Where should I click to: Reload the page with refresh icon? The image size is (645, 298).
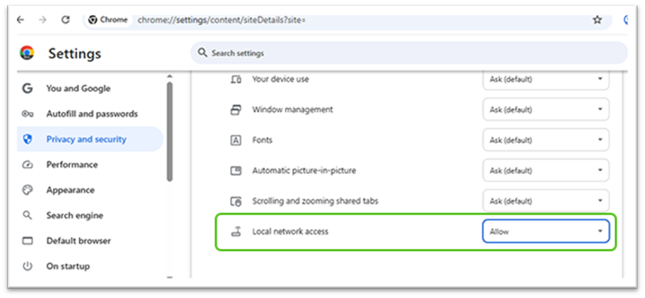(x=65, y=20)
